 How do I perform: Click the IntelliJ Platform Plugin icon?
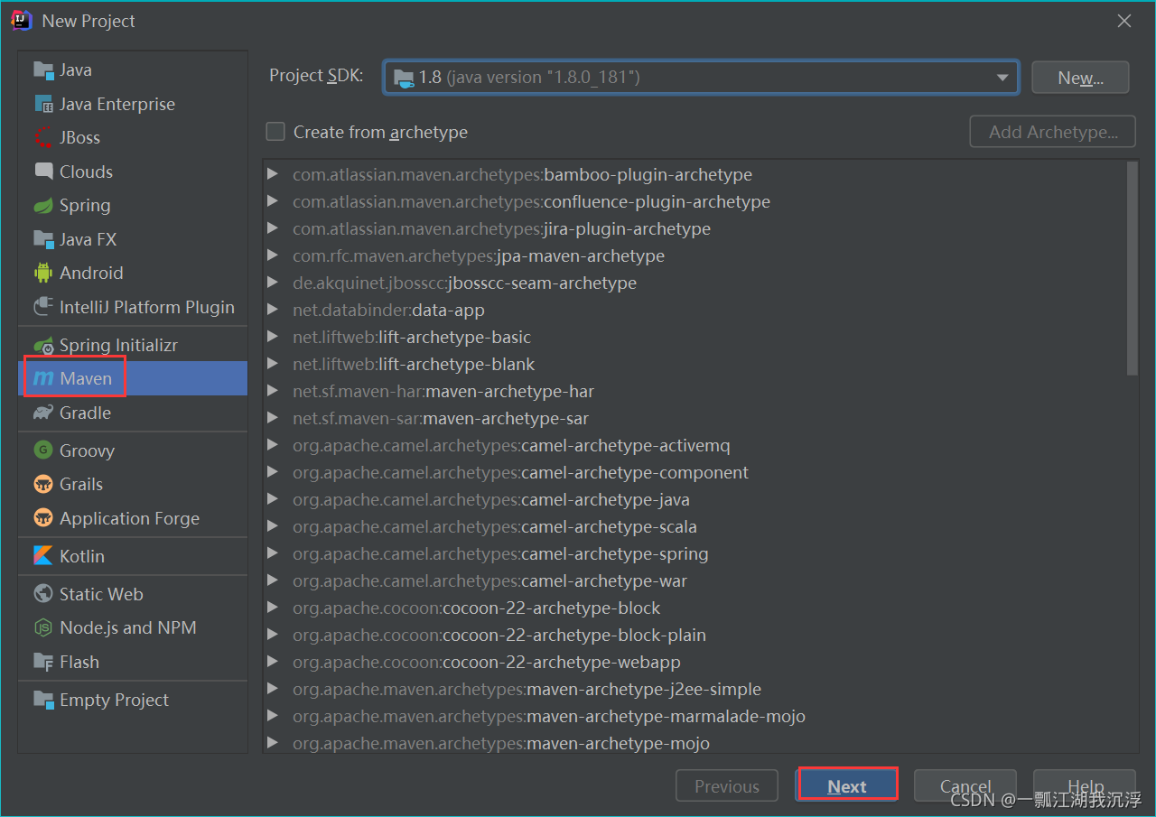pos(43,307)
